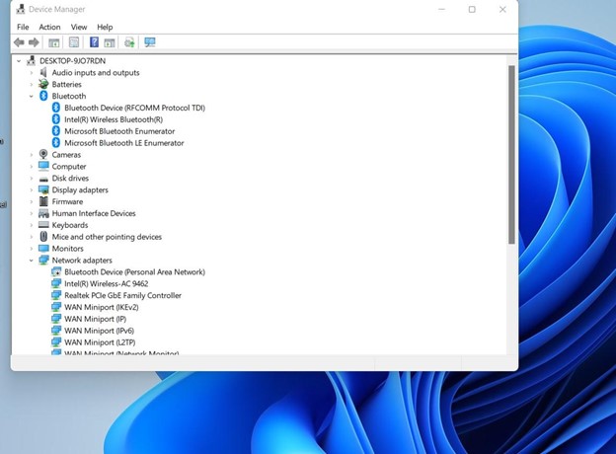Select the Intel(R) Wireless Bluetooth(R) device
Image resolution: width=616 pixels, height=454 pixels.
click(x=113, y=119)
